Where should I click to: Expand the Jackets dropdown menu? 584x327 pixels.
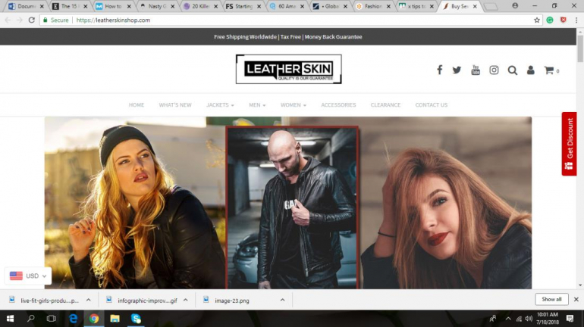pyautogui.click(x=220, y=105)
